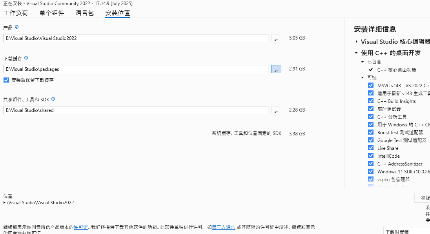Switch to the 语言包 tab
Viewport: 430px width, 234px height.
click(x=85, y=13)
